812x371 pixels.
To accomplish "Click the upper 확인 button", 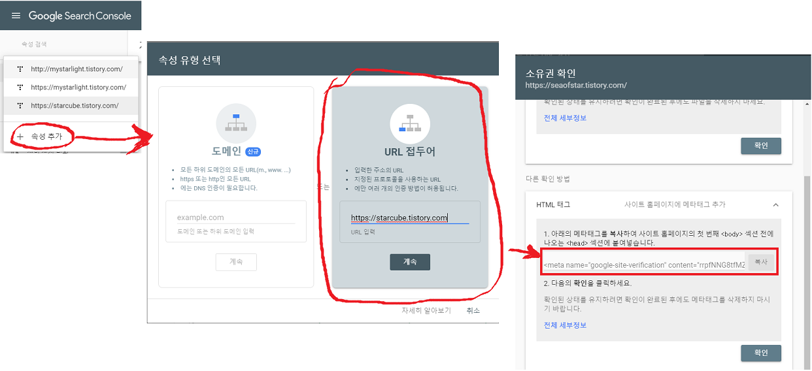I will tap(761, 146).
